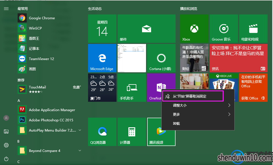
Task: Expand the AutoPlay Menu Builder folder
Action: click(x=80, y=130)
